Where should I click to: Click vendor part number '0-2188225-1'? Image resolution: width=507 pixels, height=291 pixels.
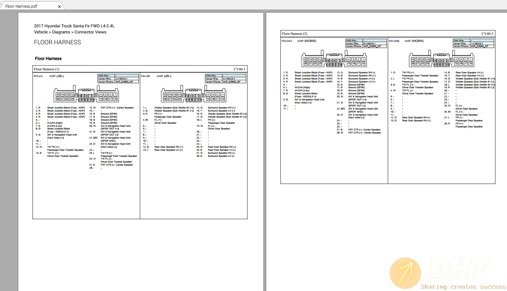tap(370, 44)
